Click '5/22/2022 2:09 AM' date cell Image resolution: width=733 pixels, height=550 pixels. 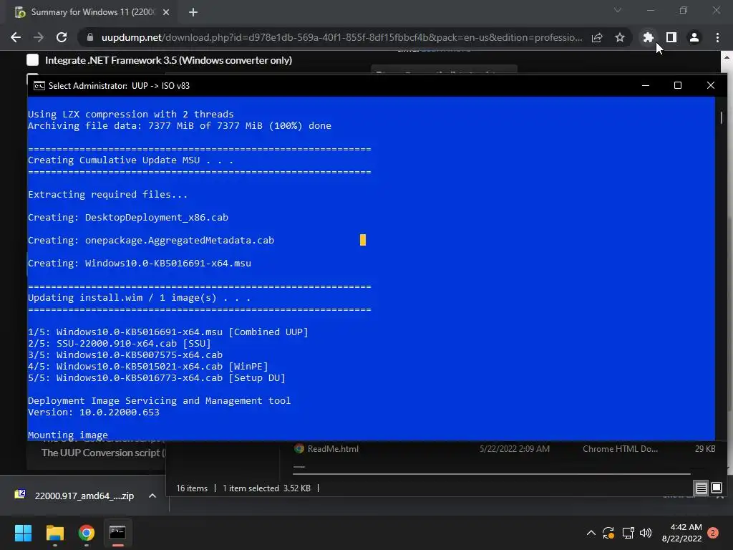click(514, 449)
